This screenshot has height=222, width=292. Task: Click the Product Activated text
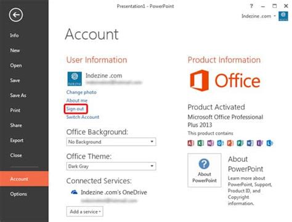(x=216, y=107)
